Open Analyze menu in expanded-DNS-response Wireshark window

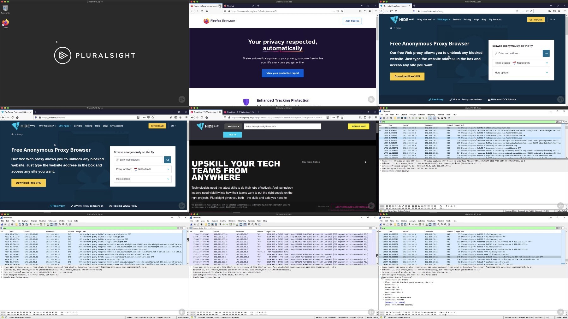[412, 221]
